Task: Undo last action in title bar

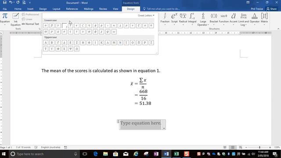Action: (11, 3)
